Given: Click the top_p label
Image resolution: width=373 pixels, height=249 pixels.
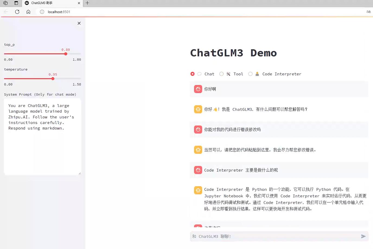Looking at the screenshot, I should click(x=9, y=45).
